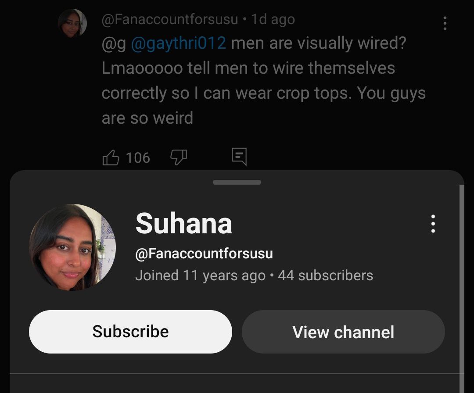This screenshot has width=474, height=393.
Task: Click the comment text about crop tops
Action: (264, 80)
